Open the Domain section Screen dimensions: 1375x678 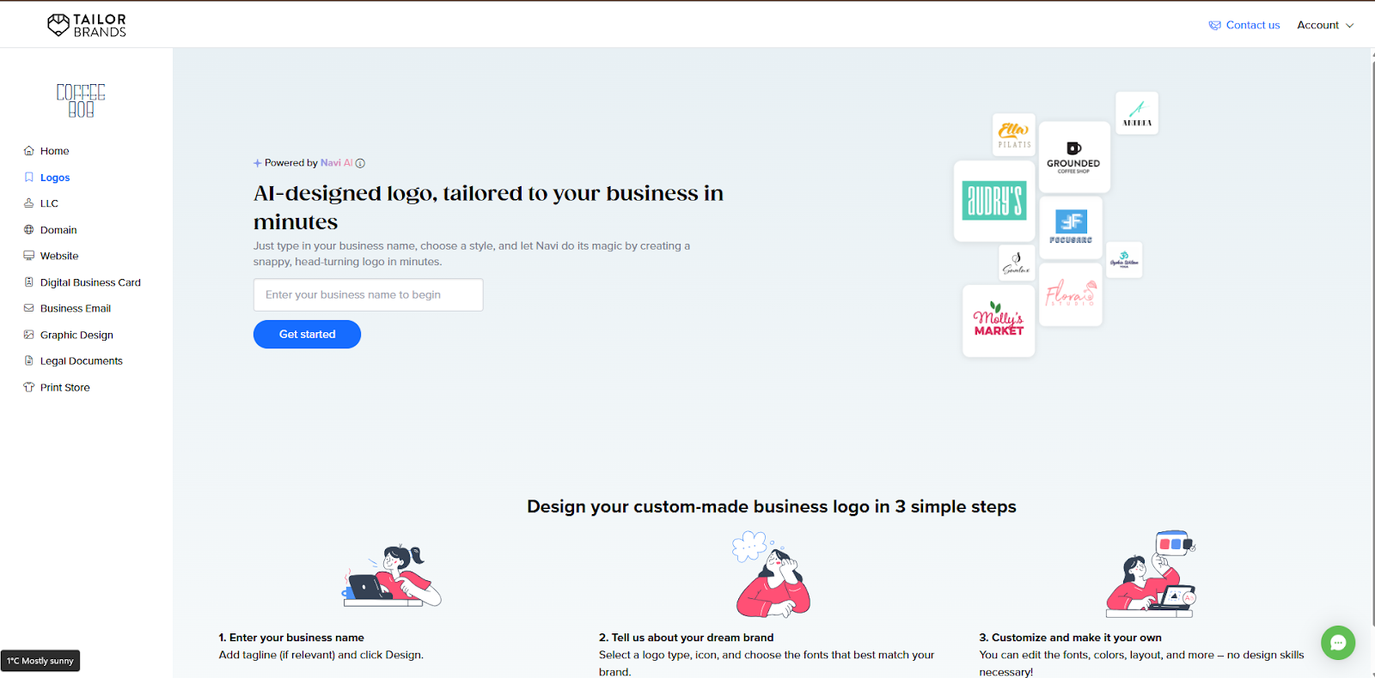58,230
